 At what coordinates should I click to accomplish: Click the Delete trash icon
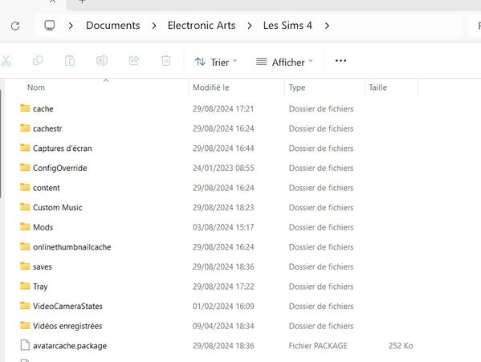point(166,61)
